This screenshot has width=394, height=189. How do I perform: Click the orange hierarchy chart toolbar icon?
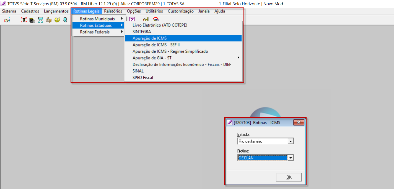click(x=49, y=20)
